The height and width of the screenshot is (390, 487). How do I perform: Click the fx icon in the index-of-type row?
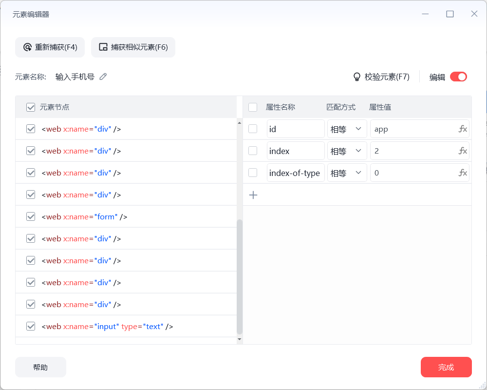click(463, 173)
